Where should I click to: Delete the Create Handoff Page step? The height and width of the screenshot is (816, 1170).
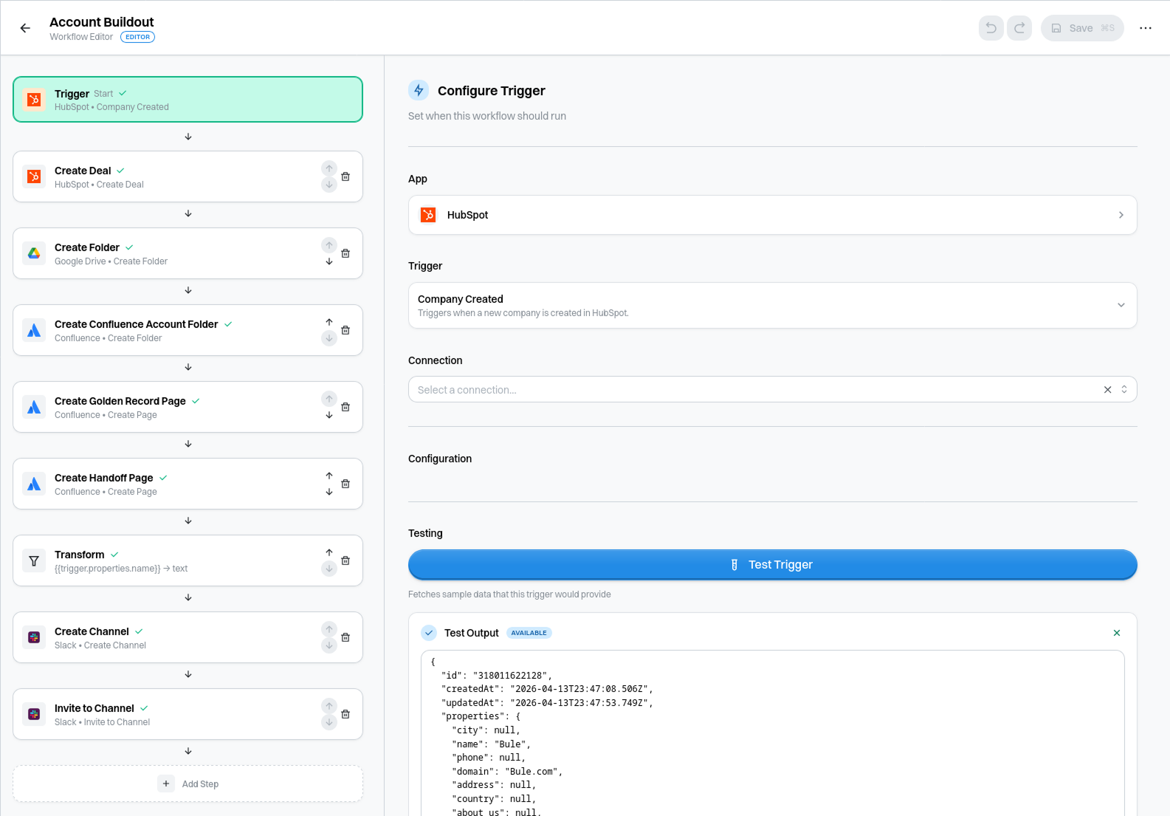(345, 484)
